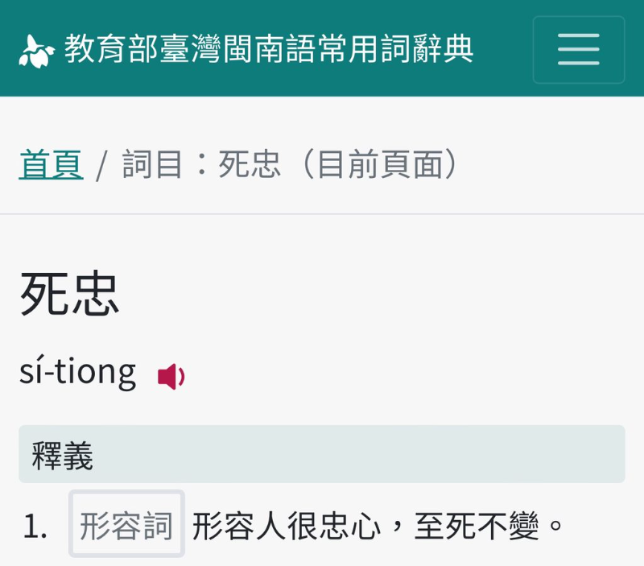Select the large 死忠 headword

pos(70,293)
